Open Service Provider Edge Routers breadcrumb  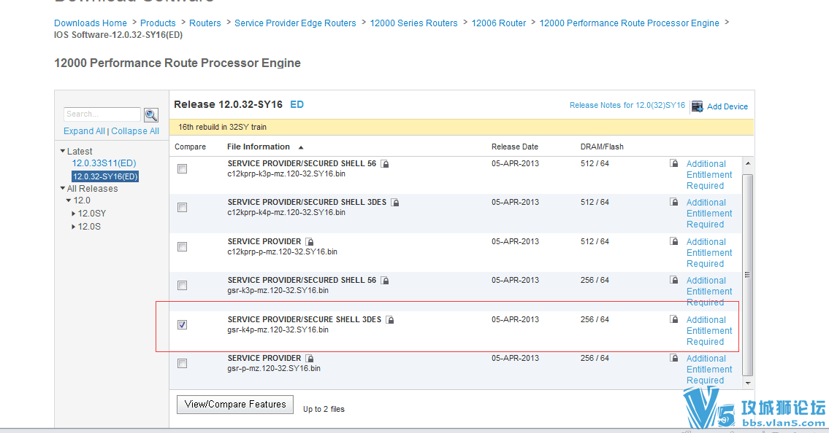[x=295, y=23]
